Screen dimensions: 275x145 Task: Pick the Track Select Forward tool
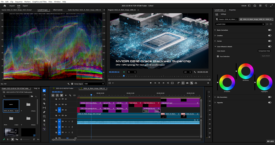(44, 95)
